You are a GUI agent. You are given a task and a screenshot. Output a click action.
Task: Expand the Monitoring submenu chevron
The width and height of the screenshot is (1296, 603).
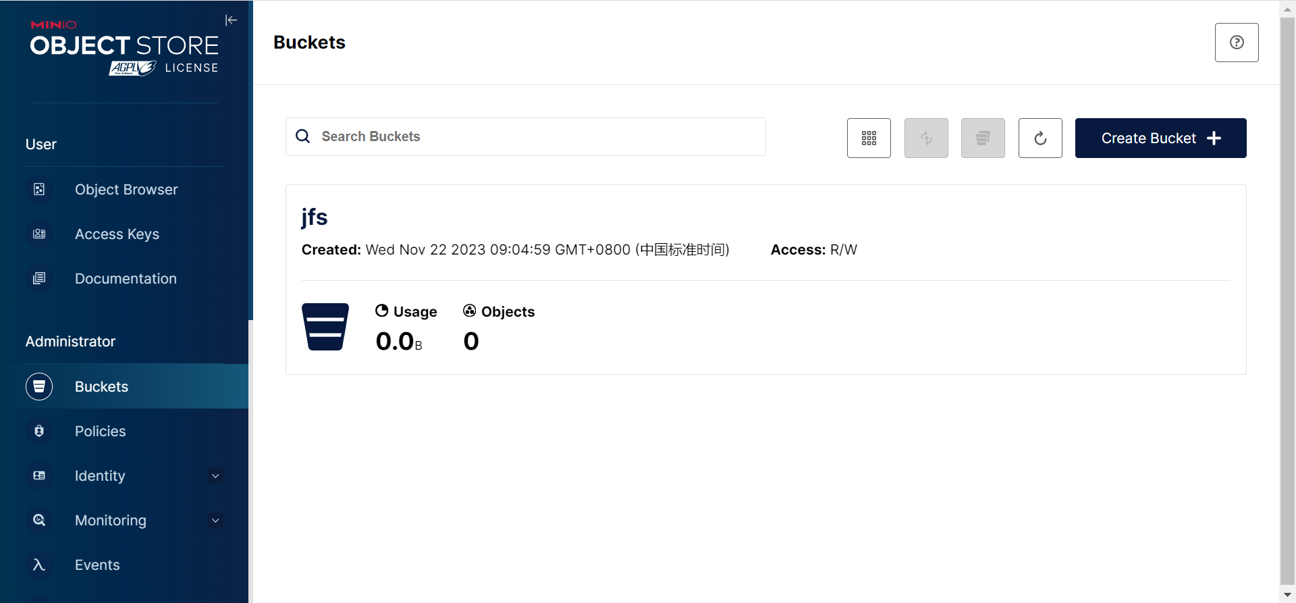point(215,521)
